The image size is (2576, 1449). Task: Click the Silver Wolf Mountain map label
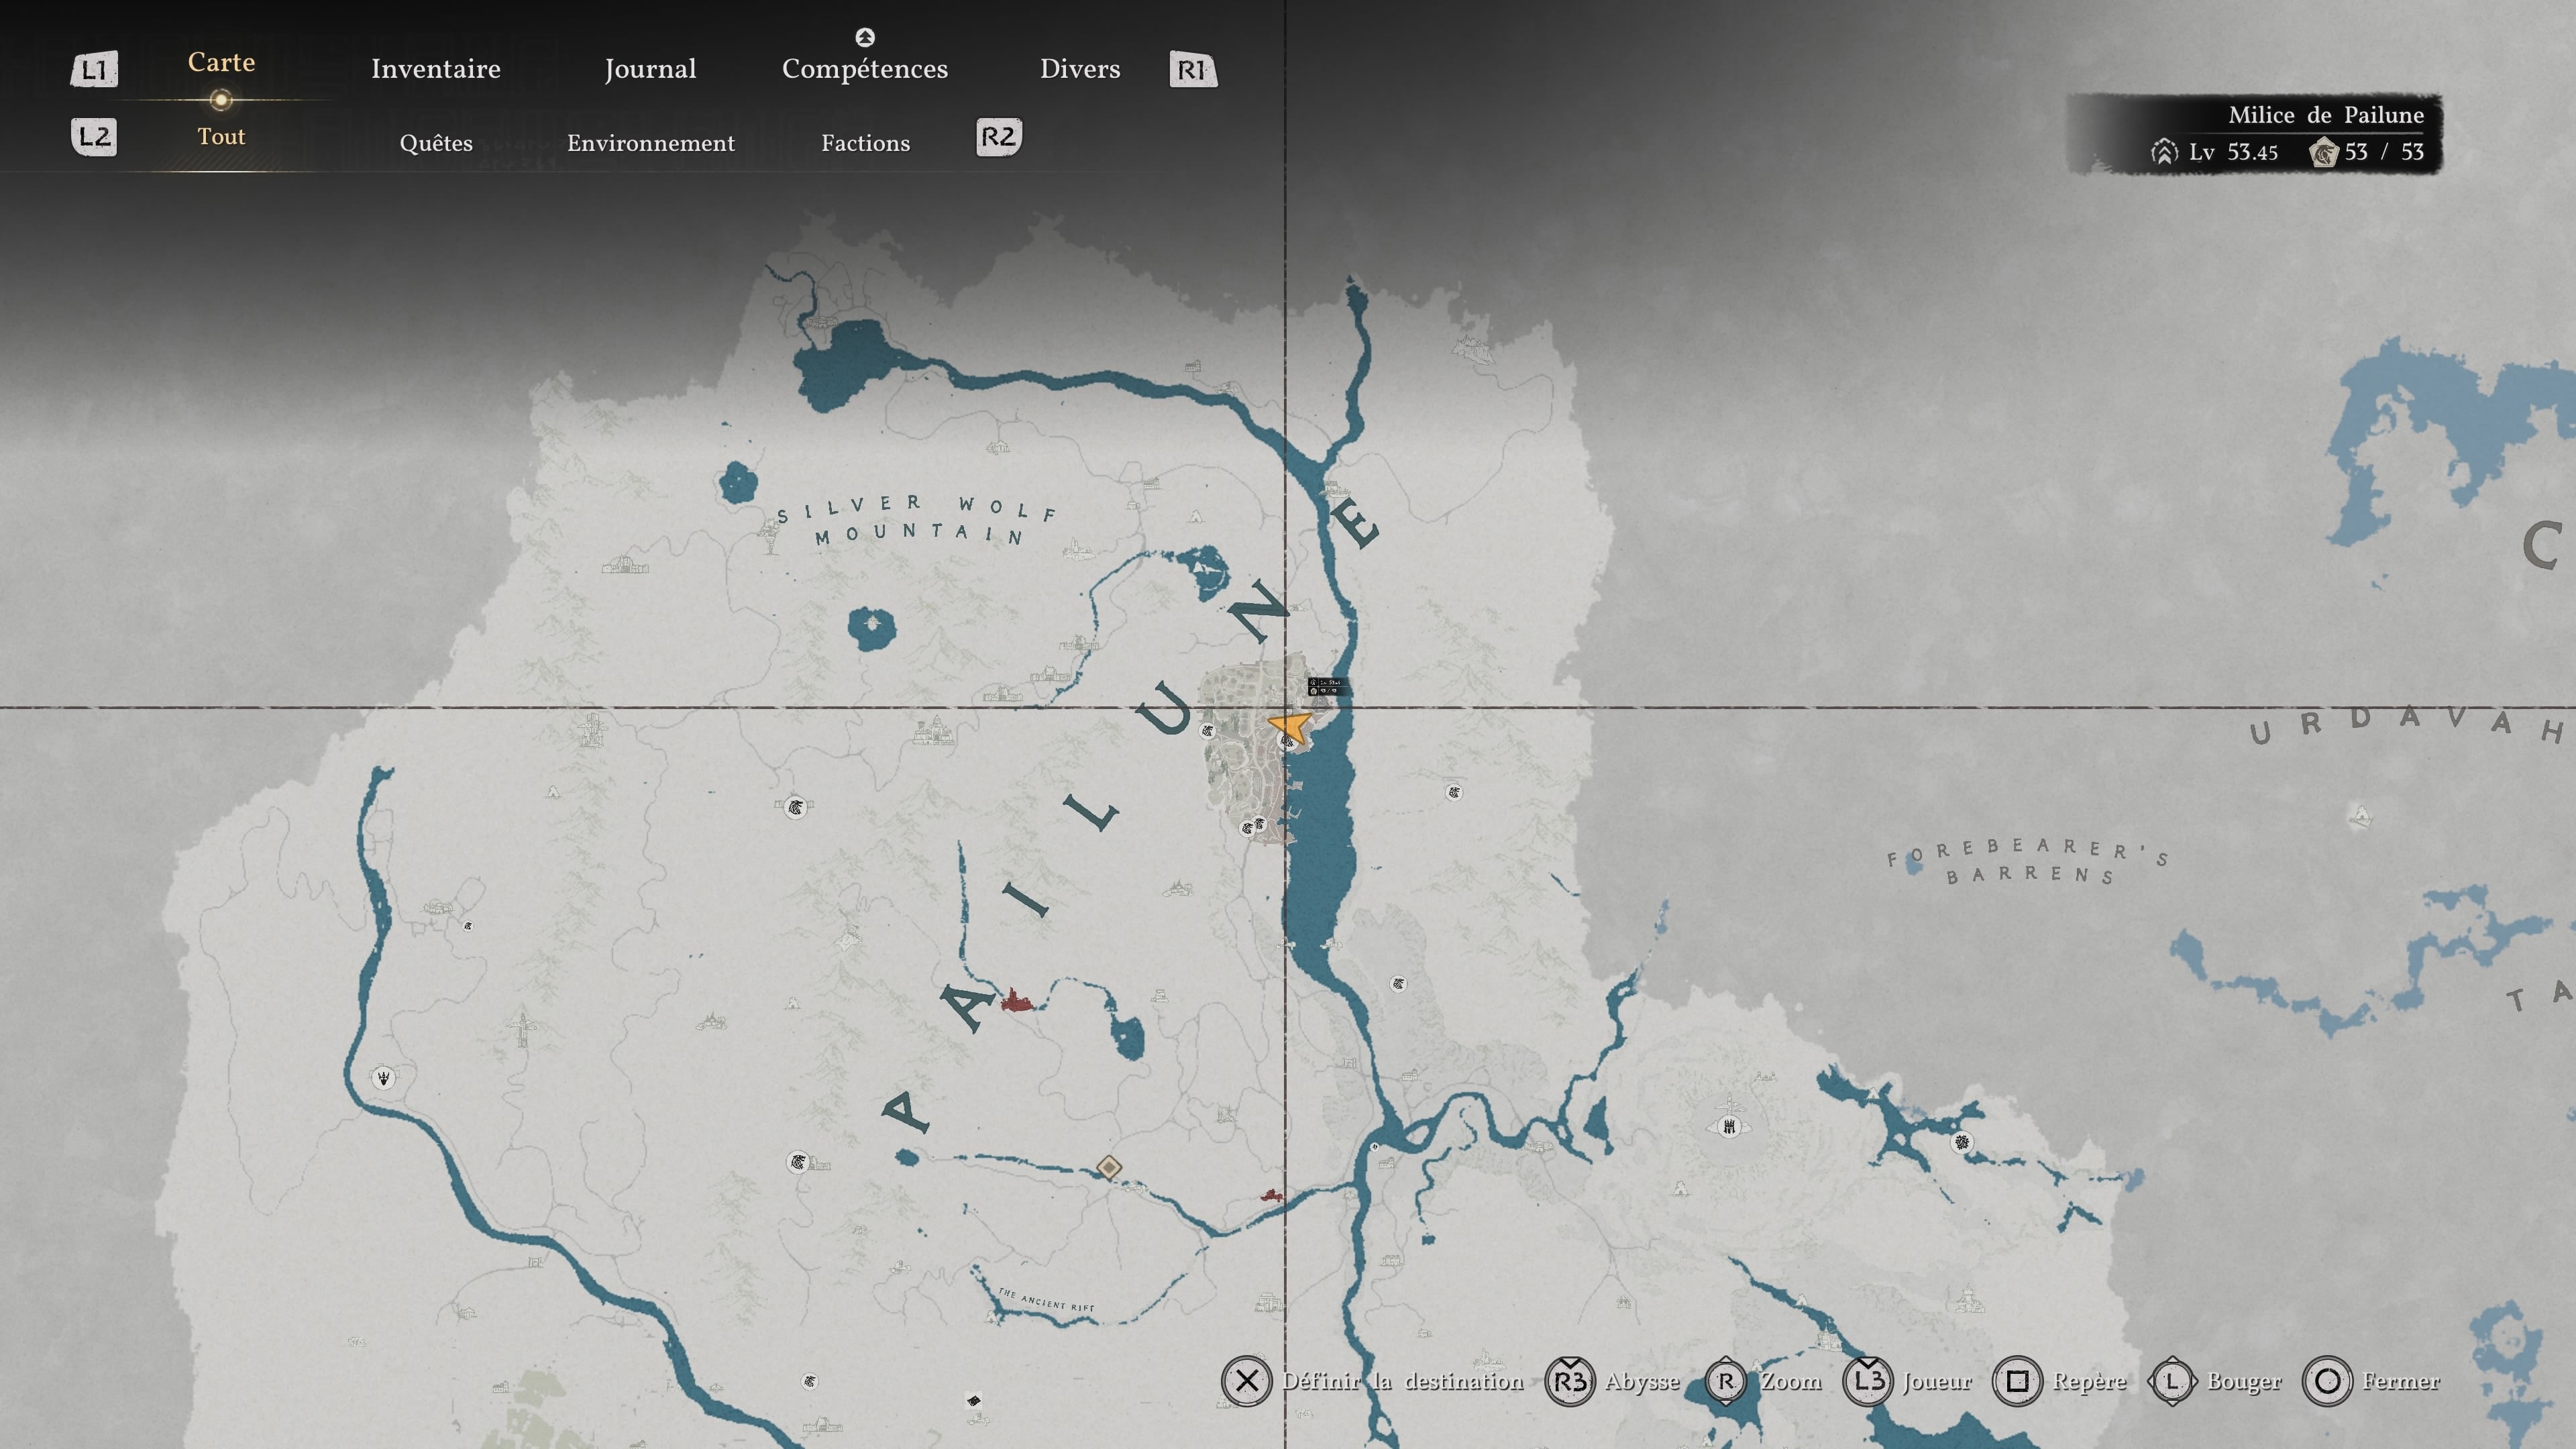918,520
